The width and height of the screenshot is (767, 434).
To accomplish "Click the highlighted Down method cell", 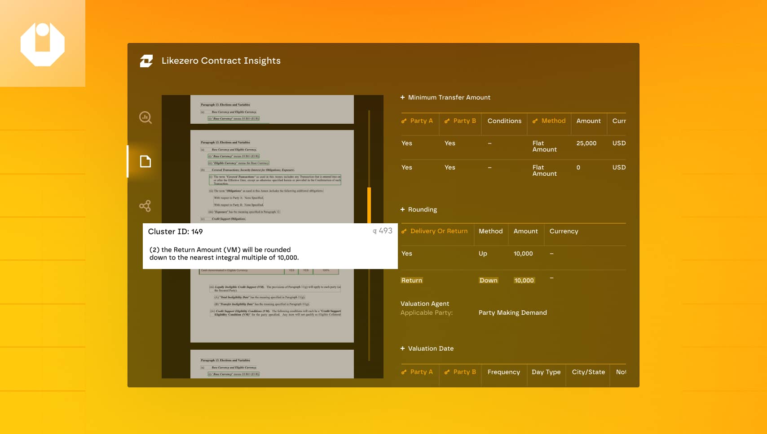I will tap(488, 281).
